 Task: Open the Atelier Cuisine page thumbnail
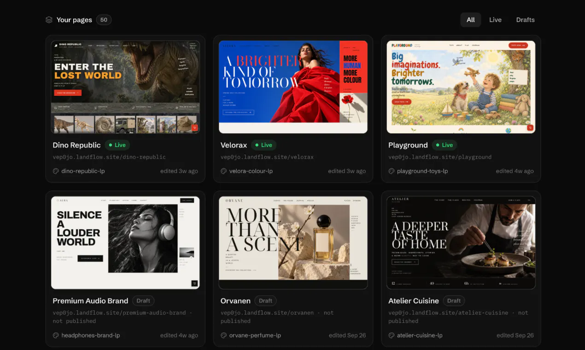pyautogui.click(x=461, y=243)
